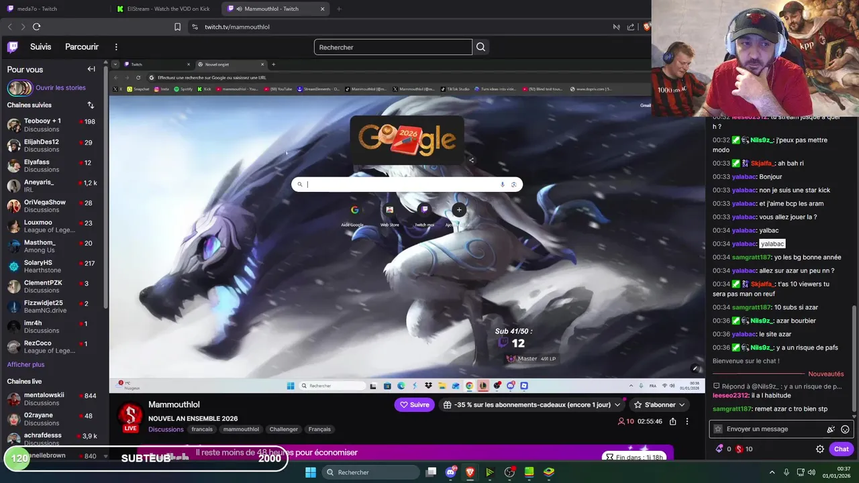The image size is (859, 483).
Task: Click the browser share icon in address bar
Action: [x=631, y=27]
